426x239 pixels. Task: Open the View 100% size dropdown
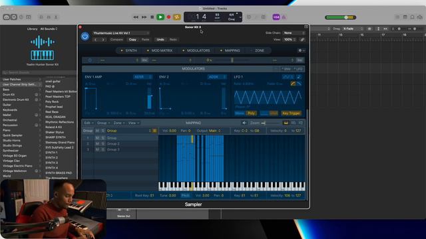pos(290,40)
